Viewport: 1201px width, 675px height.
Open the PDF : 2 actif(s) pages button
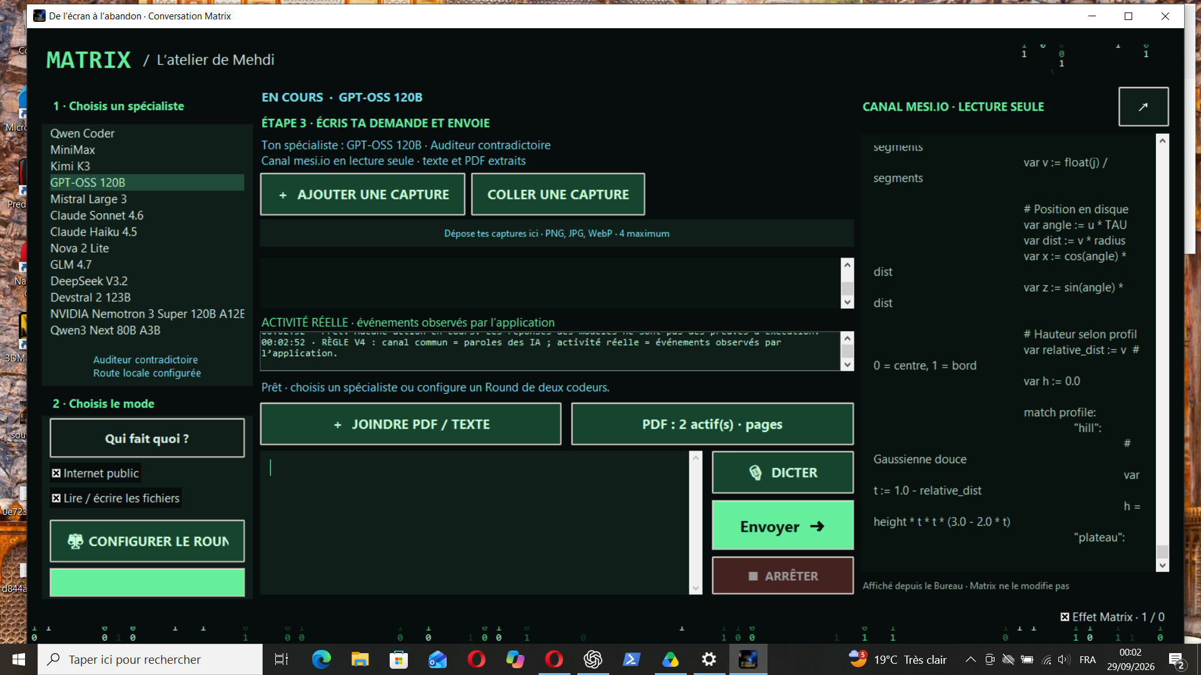point(712,424)
